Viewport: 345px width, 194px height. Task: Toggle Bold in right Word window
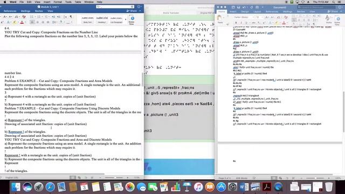(x=236, y=23)
